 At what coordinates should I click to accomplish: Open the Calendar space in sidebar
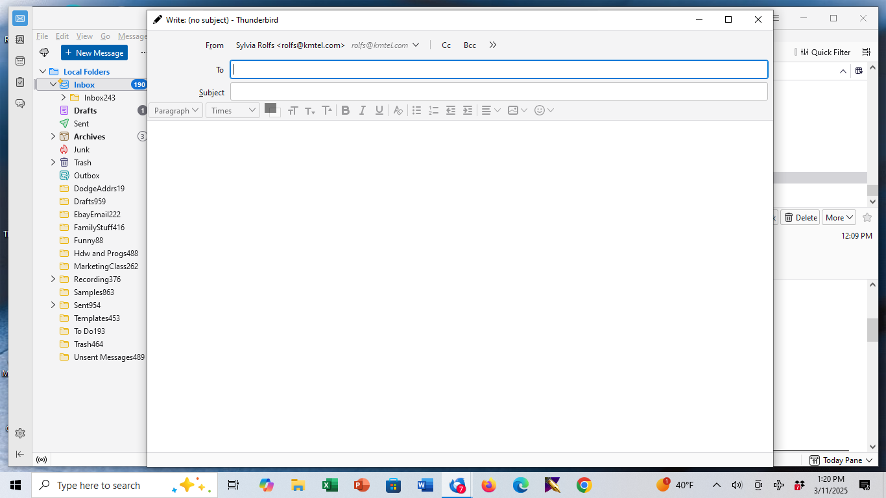20,61
